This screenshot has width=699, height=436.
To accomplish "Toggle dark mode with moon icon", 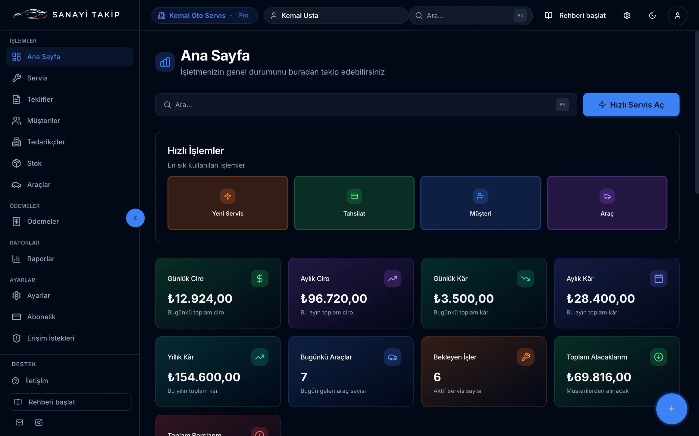I will 652,15.
